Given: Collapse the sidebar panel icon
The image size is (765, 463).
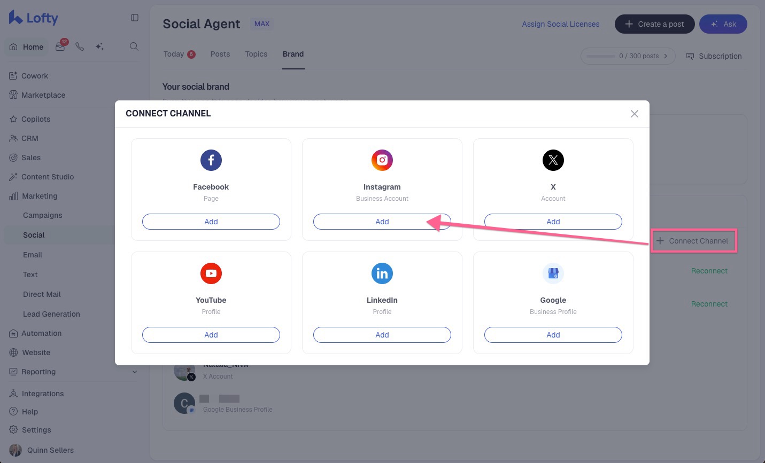Looking at the screenshot, I should 135,18.
